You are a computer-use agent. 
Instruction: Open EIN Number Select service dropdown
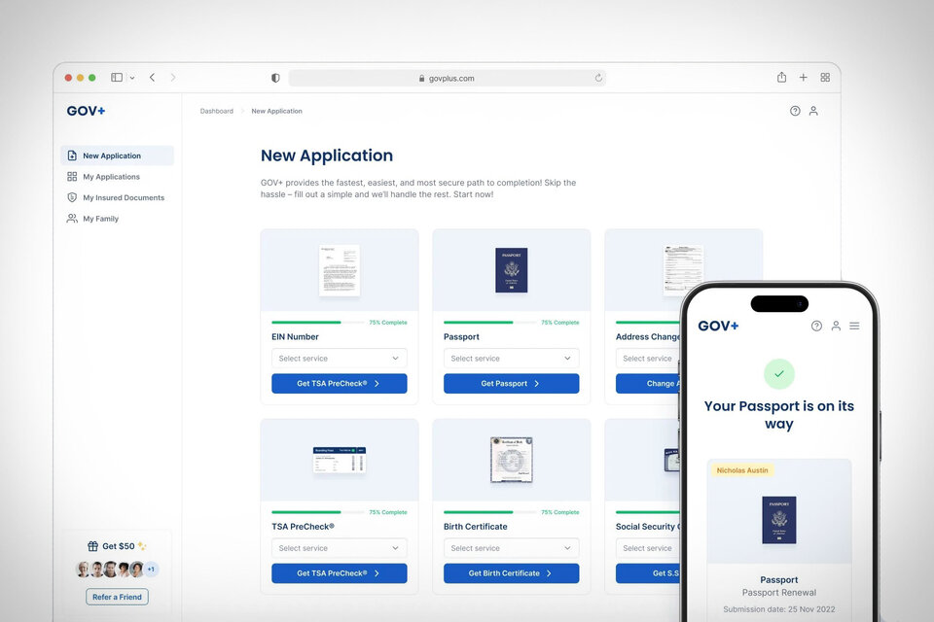340,359
